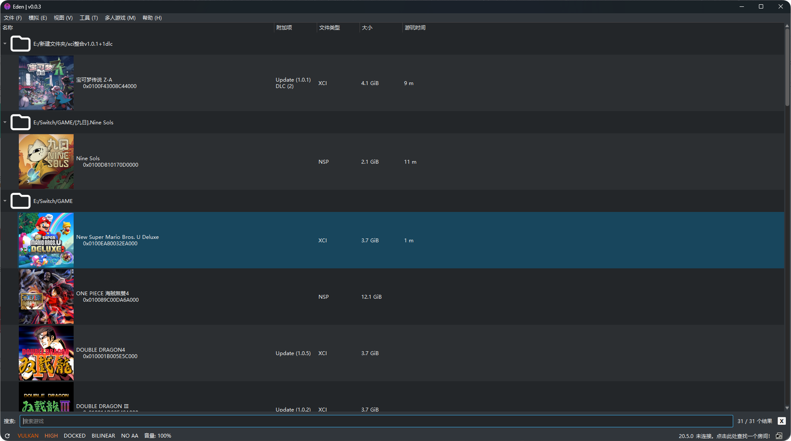Click the multiplayer room icon in status bar

pos(779,436)
